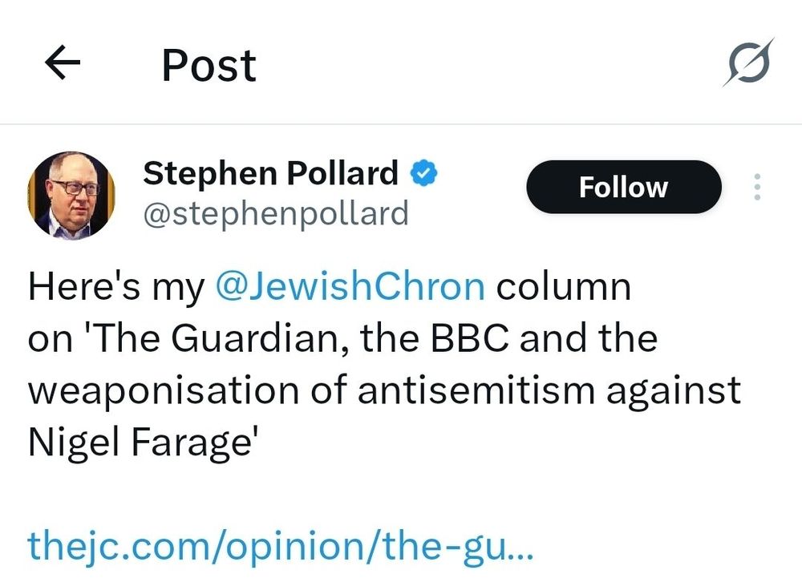Follow Stephen Pollard
The height and width of the screenshot is (578, 802).
pyautogui.click(x=623, y=188)
